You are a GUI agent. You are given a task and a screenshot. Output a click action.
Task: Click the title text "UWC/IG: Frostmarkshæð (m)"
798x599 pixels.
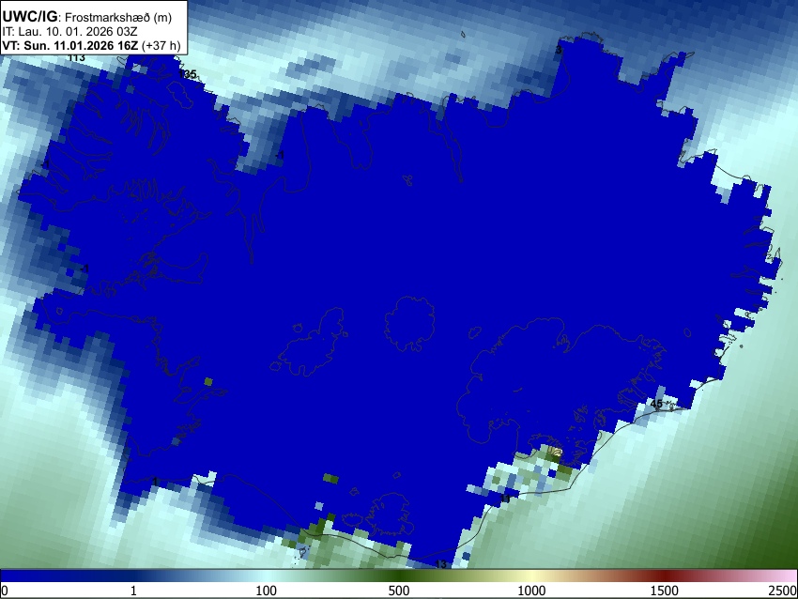(x=87, y=17)
